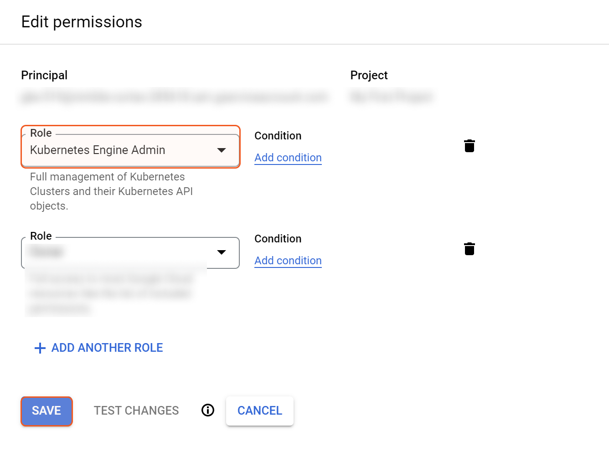Viewport: 609px width, 452px height.
Task: Save the permission changes
Action: click(46, 411)
